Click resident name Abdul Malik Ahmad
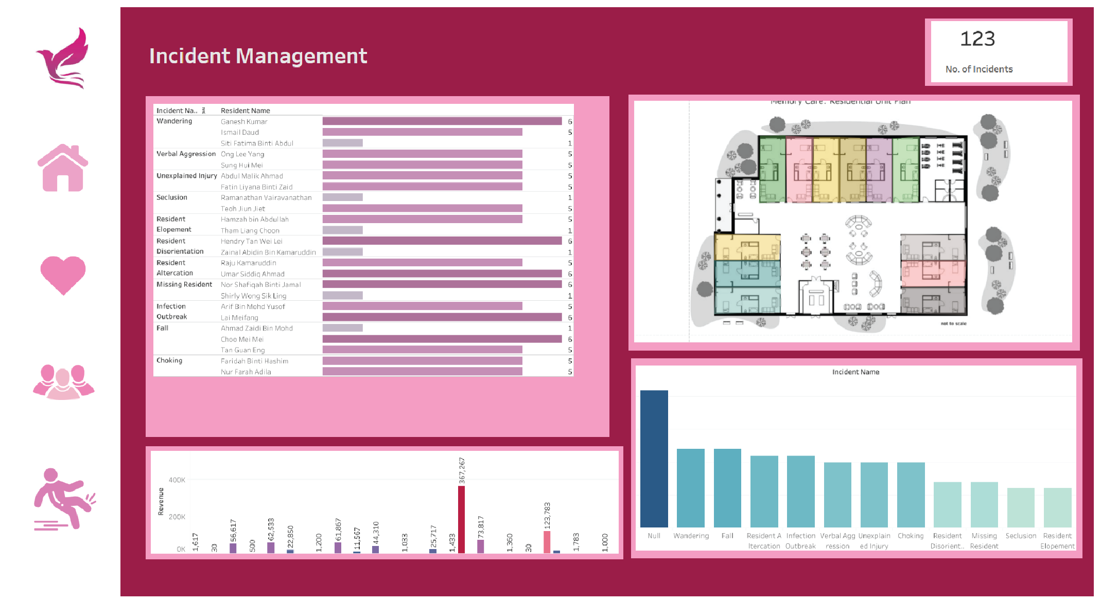This screenshot has height=602, width=1101. (x=252, y=176)
